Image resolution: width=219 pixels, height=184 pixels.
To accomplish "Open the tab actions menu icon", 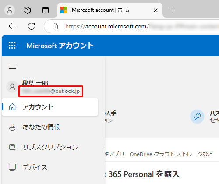I will [x=46, y=10].
